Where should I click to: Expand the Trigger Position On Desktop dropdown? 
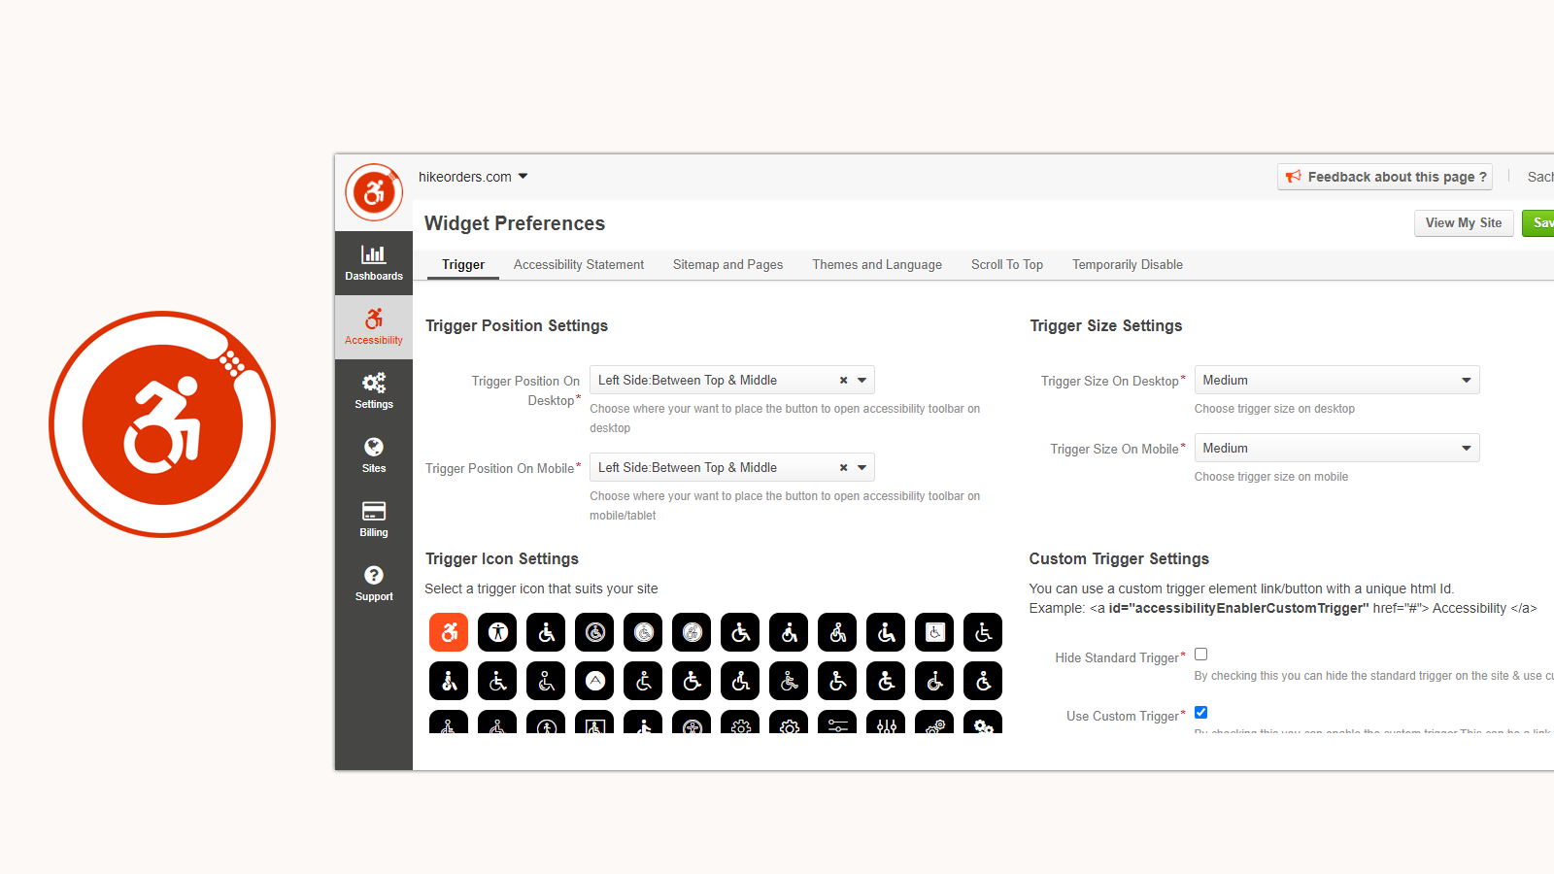click(x=861, y=381)
